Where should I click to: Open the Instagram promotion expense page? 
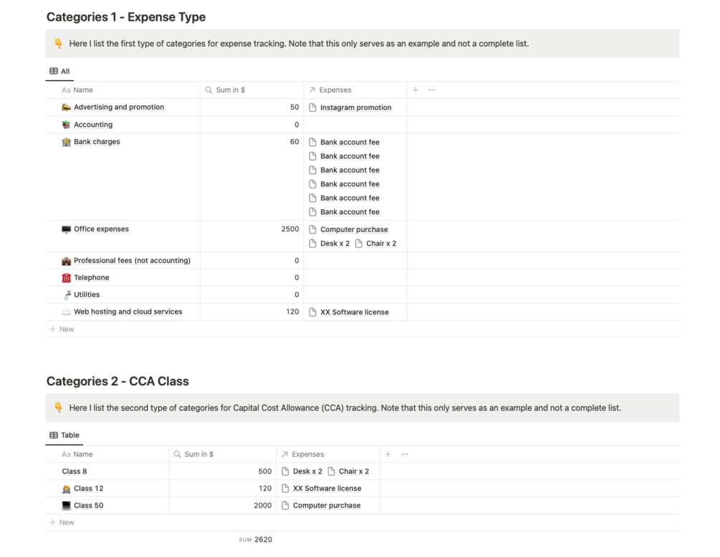click(355, 108)
